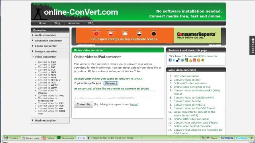Expand the Audio converter section
The image size is (255, 143).
[x=50, y=35]
